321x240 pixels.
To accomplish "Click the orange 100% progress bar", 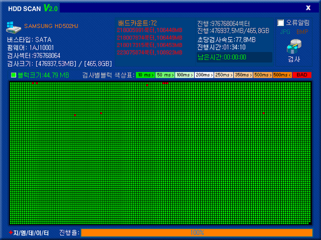I will (197, 233).
